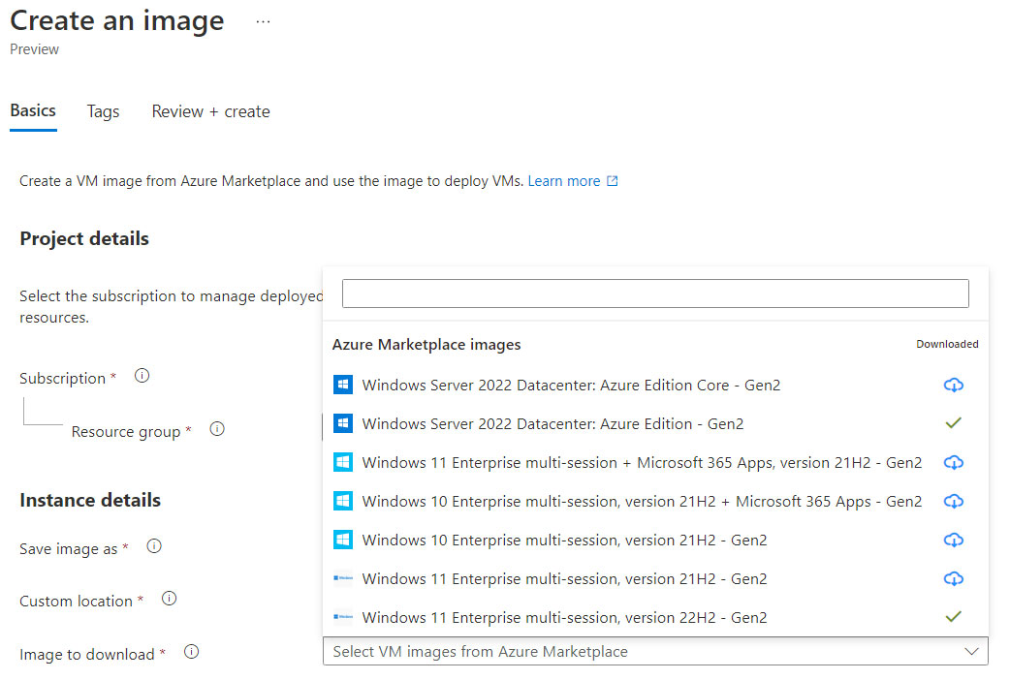
Task: Return to the Basics tab
Action: 32,109
